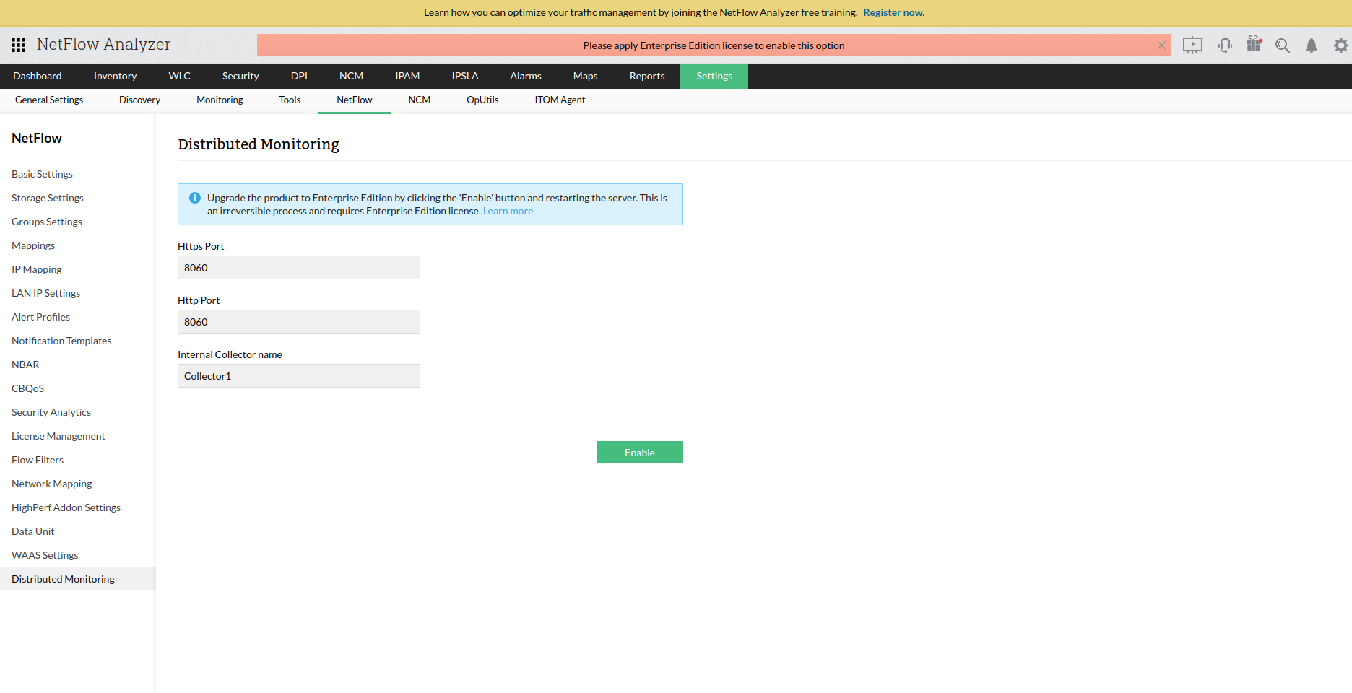Open the Mappings sidebar item
The width and height of the screenshot is (1352, 693).
33,245
